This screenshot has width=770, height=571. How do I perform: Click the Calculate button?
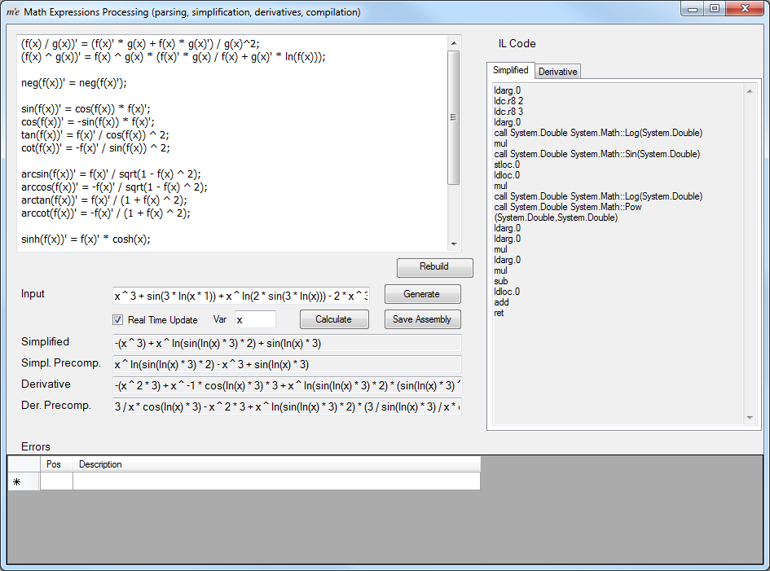pos(334,319)
